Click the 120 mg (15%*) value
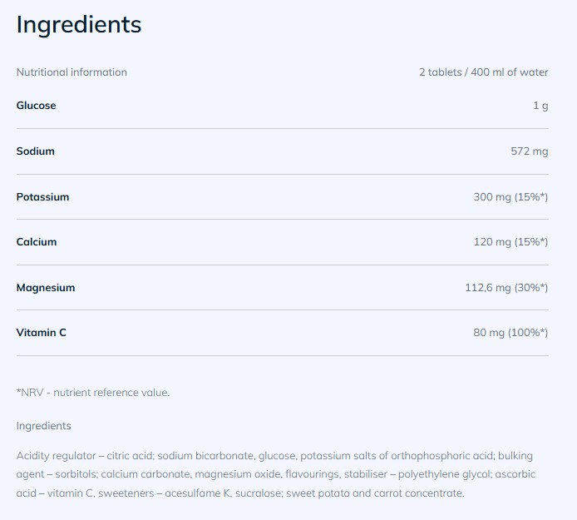 pos(510,242)
